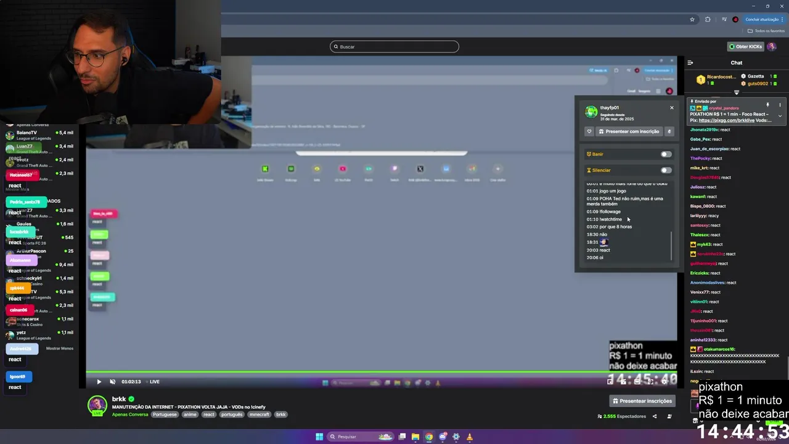Click the icon right of the share icon
Screen dimensions: 789x444
point(669,416)
